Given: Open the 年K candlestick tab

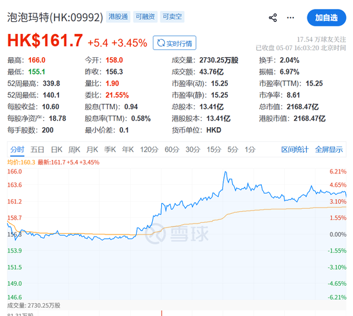Looking at the screenshot, I should tap(128, 149).
